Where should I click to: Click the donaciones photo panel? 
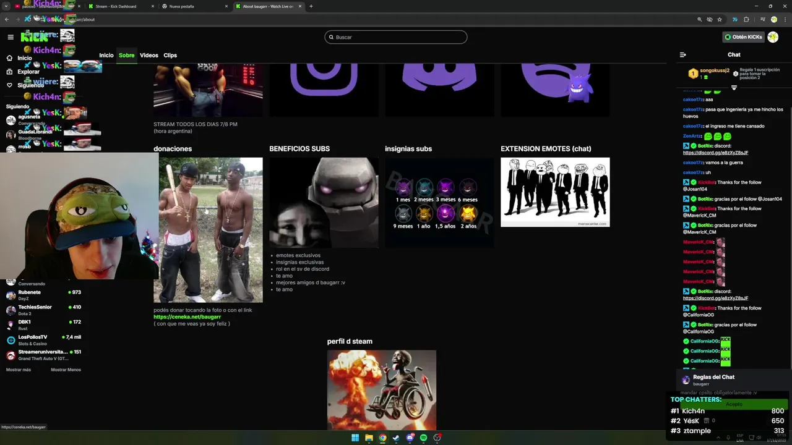[208, 230]
